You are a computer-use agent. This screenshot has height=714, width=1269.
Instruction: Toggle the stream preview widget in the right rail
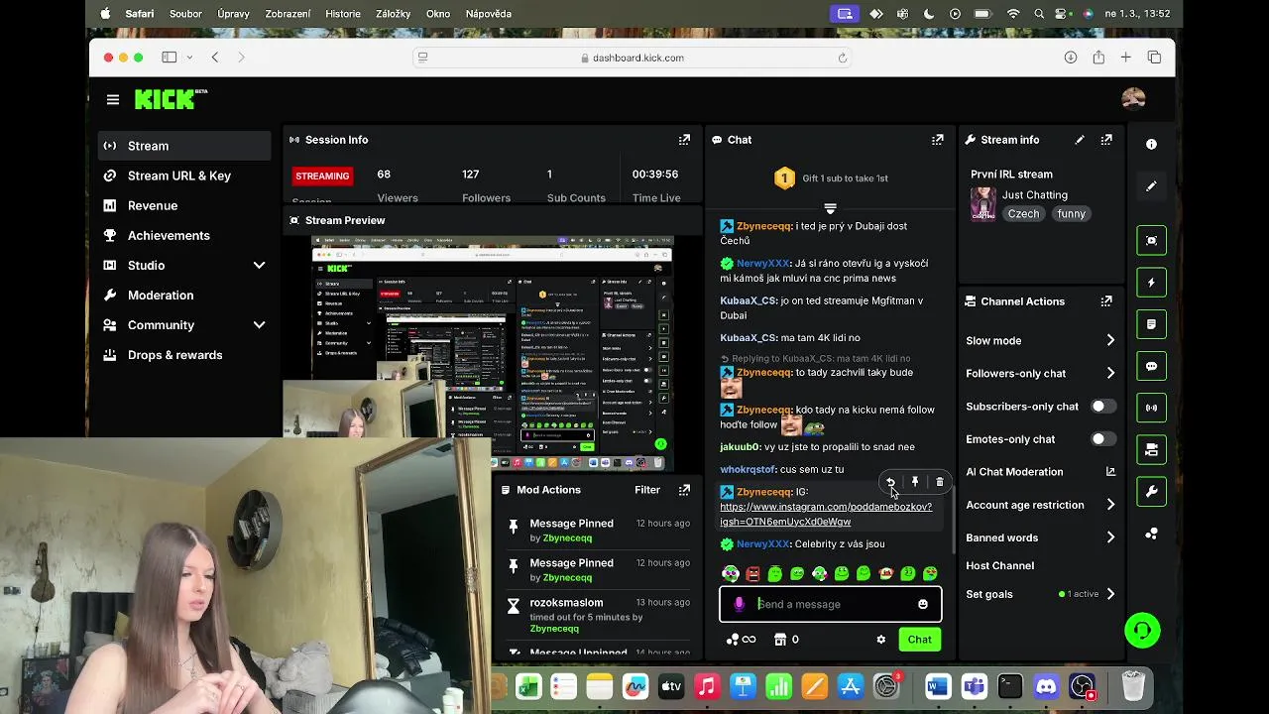(x=1151, y=241)
